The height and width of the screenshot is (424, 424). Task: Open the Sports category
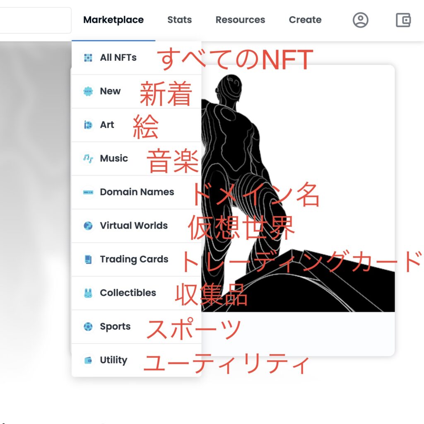point(137,327)
